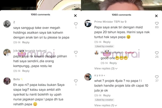Close the right comments panel
The height and width of the screenshot is (108, 162).
[156, 16]
